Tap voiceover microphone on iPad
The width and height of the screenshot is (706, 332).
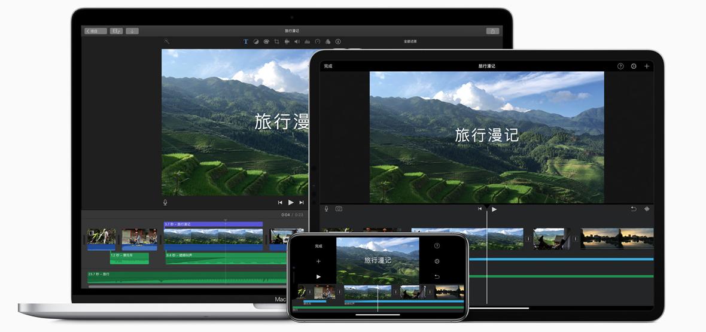tap(327, 209)
